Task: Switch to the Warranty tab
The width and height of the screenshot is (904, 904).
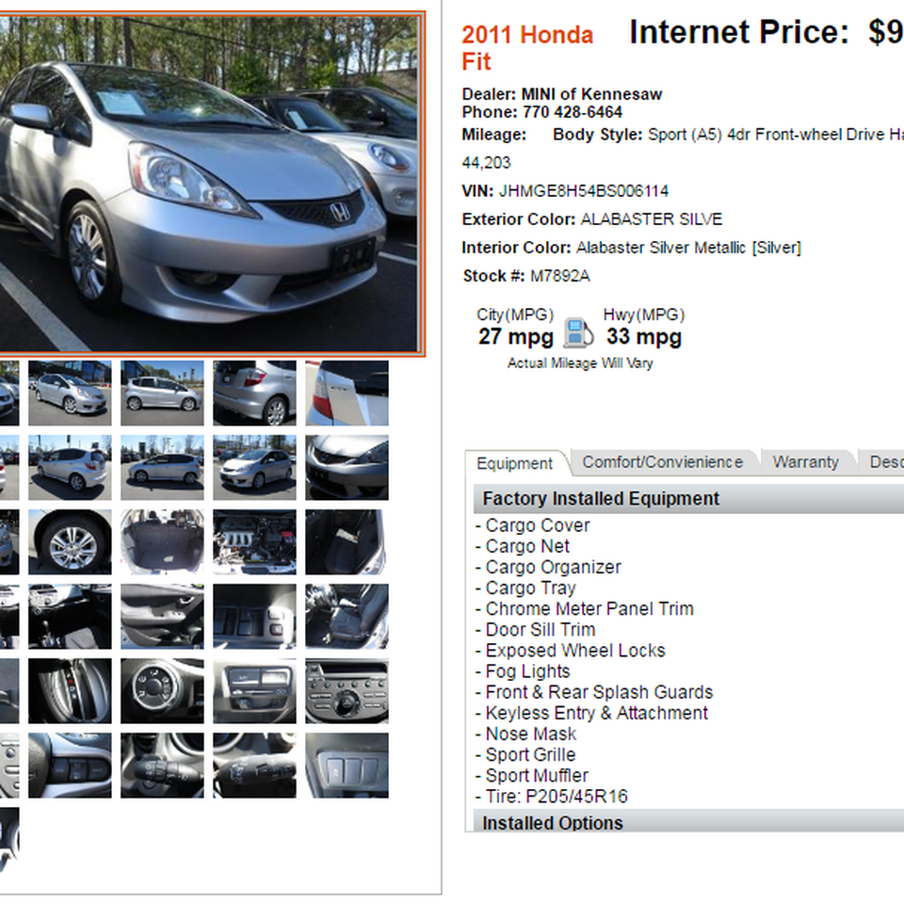Action: [805, 462]
